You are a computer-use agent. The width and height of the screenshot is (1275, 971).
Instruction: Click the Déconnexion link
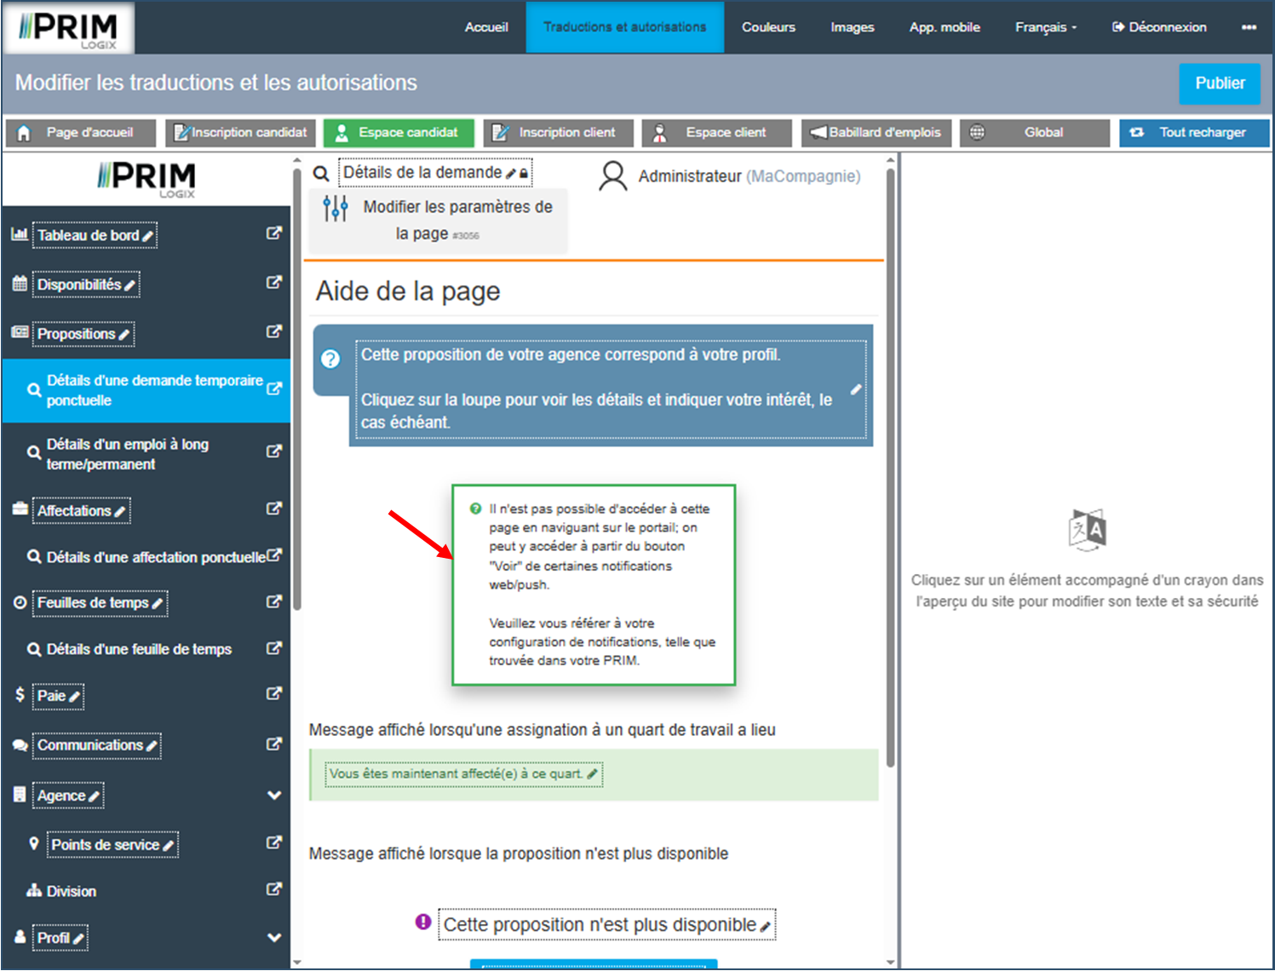pyautogui.click(x=1159, y=27)
